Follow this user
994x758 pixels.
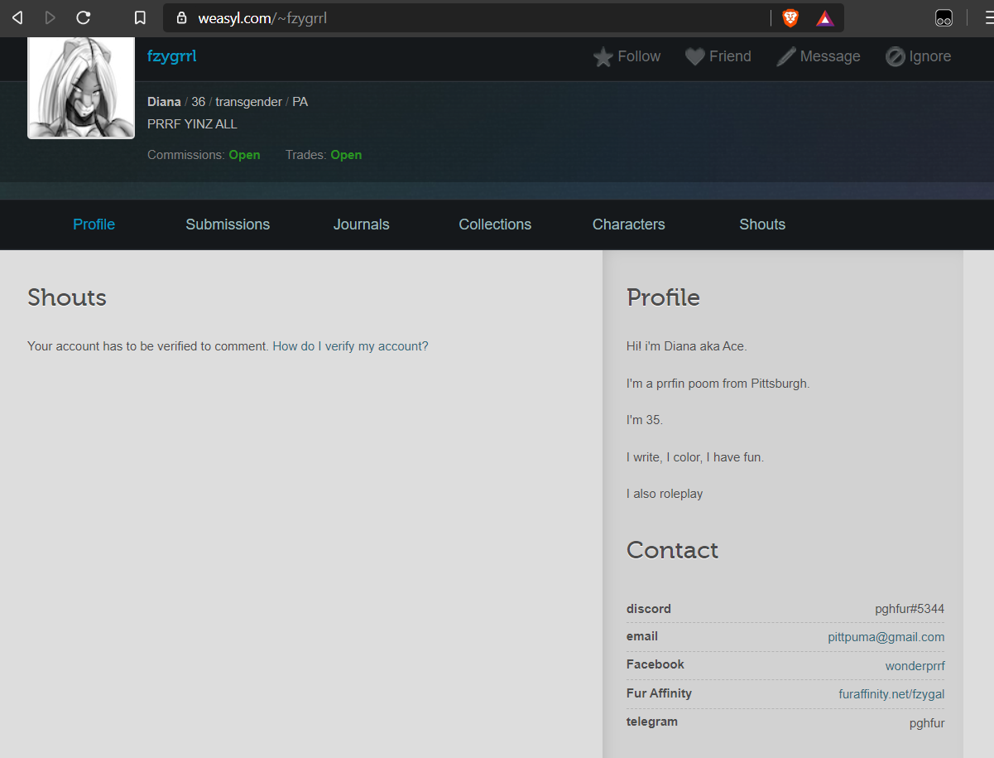coord(627,56)
